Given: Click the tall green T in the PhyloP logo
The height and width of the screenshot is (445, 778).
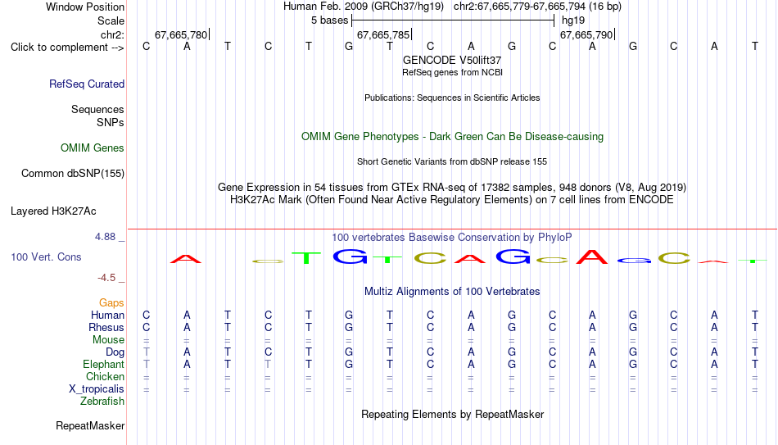Looking at the screenshot, I should (x=306, y=257).
